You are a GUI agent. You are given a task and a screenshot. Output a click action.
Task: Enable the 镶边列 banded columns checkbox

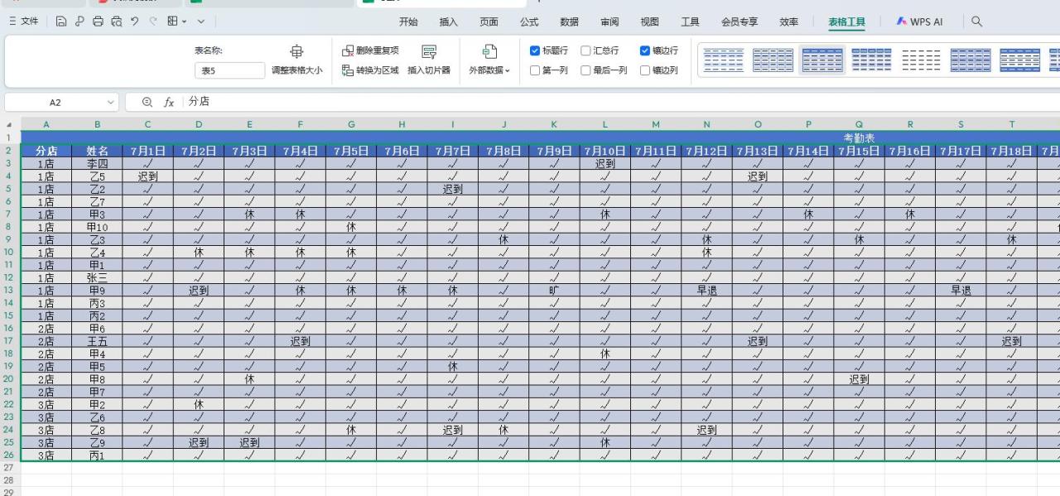pyautogui.click(x=645, y=70)
